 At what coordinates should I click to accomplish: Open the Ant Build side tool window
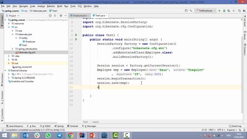[245, 21]
